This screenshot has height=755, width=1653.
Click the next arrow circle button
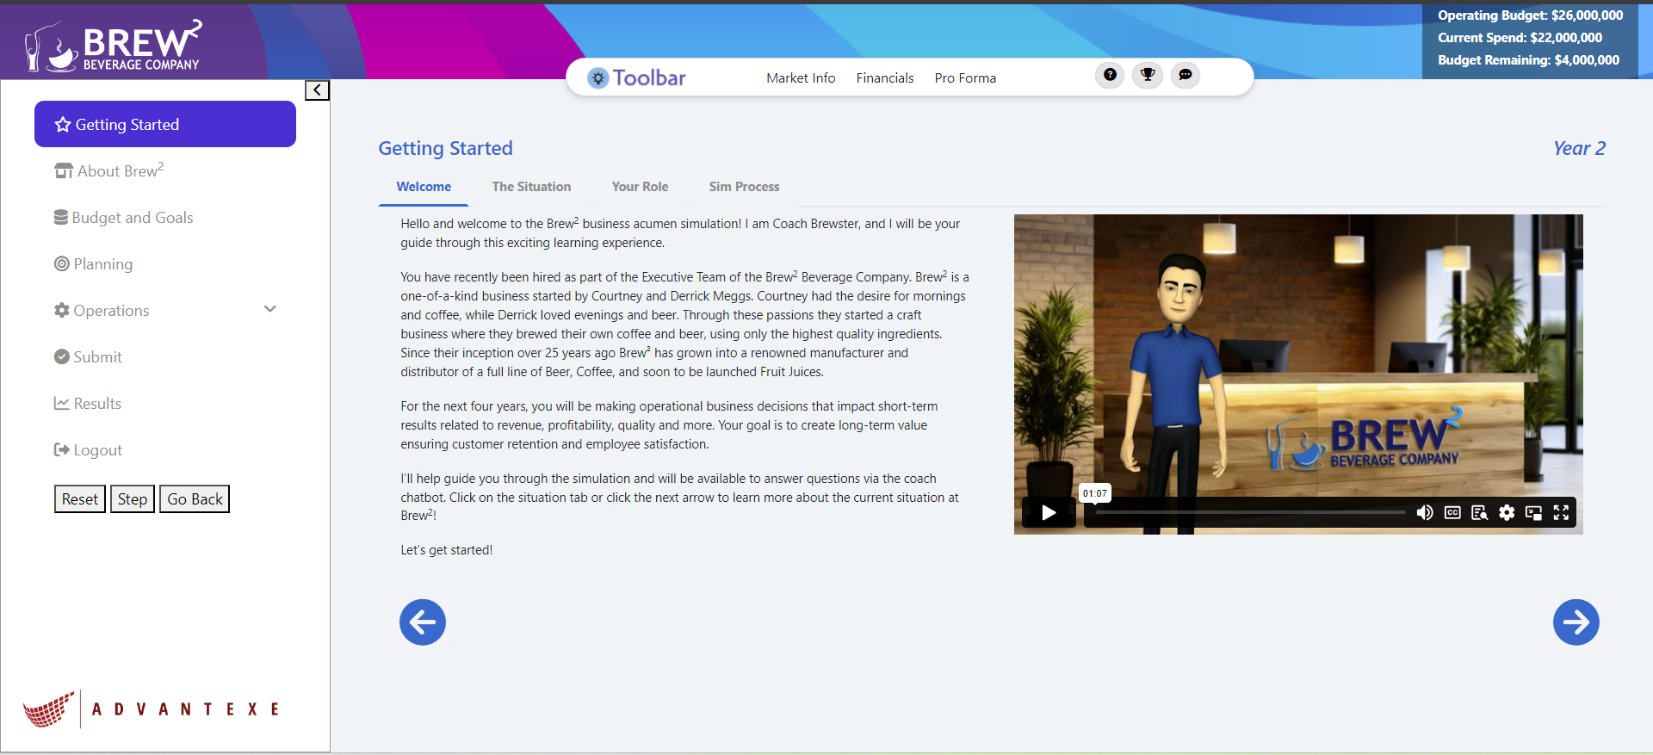(1576, 622)
